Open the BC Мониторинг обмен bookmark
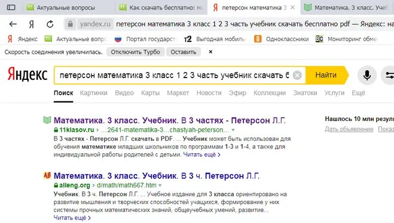The height and width of the screenshot is (223, 394). [x=347, y=39]
